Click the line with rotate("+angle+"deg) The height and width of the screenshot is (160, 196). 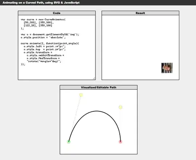[x=44, y=61]
